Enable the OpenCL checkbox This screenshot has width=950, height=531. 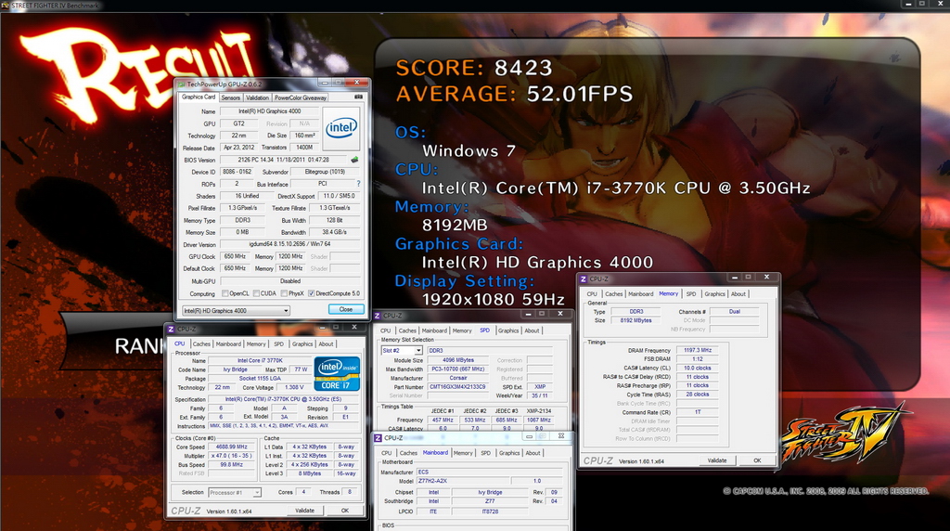225,293
